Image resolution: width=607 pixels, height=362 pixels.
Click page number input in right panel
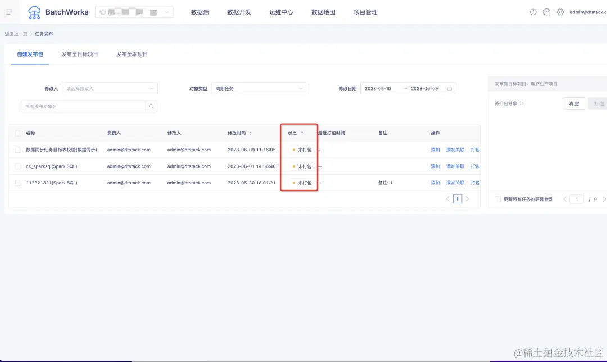tap(577, 199)
